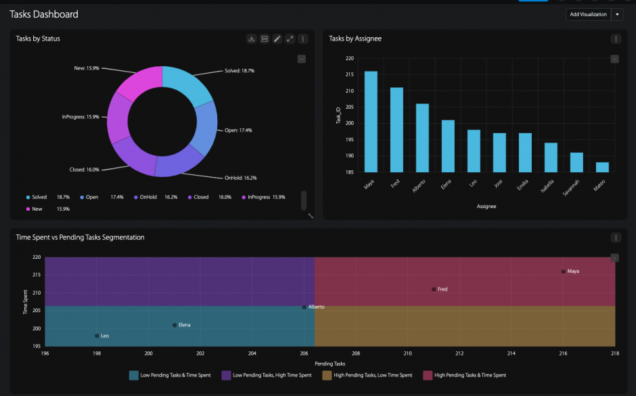Open the Tasks by Status options menu
The width and height of the screenshot is (636, 396).
pos(302,39)
